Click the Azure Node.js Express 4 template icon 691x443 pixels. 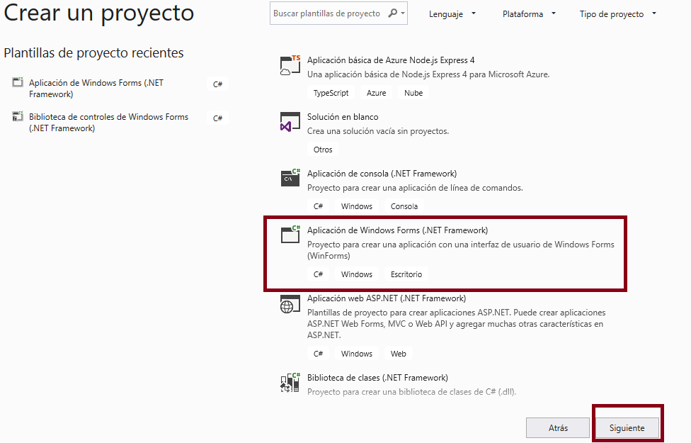coord(290,65)
